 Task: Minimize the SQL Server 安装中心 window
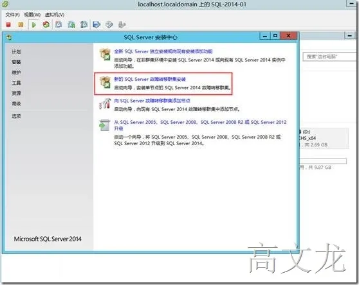click(265, 36)
